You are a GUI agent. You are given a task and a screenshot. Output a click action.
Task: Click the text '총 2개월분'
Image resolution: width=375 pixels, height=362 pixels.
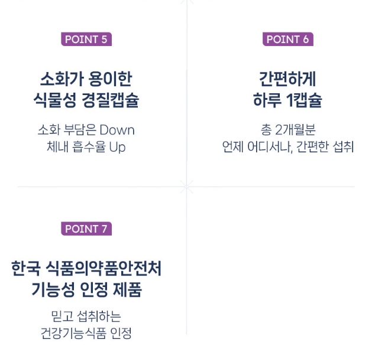pos(288,130)
